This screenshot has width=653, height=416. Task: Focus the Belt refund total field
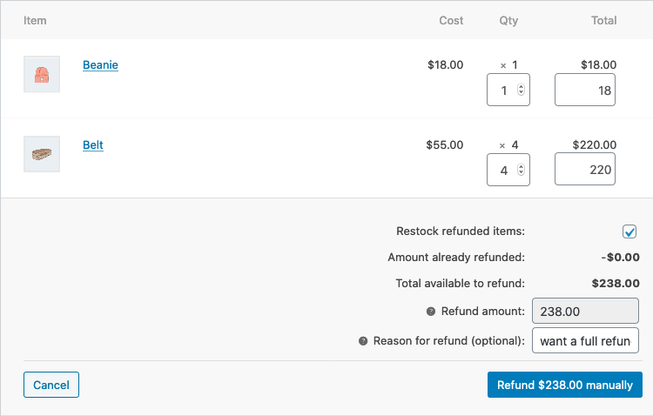(x=584, y=170)
